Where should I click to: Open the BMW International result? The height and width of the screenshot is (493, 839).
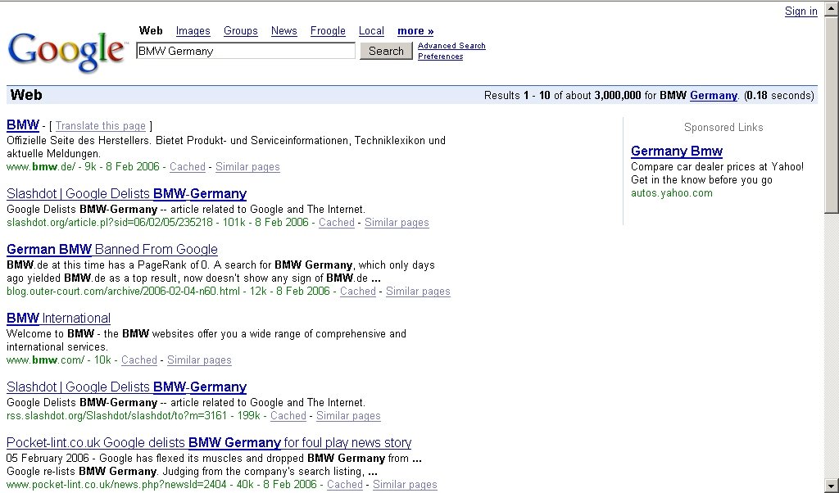point(58,318)
